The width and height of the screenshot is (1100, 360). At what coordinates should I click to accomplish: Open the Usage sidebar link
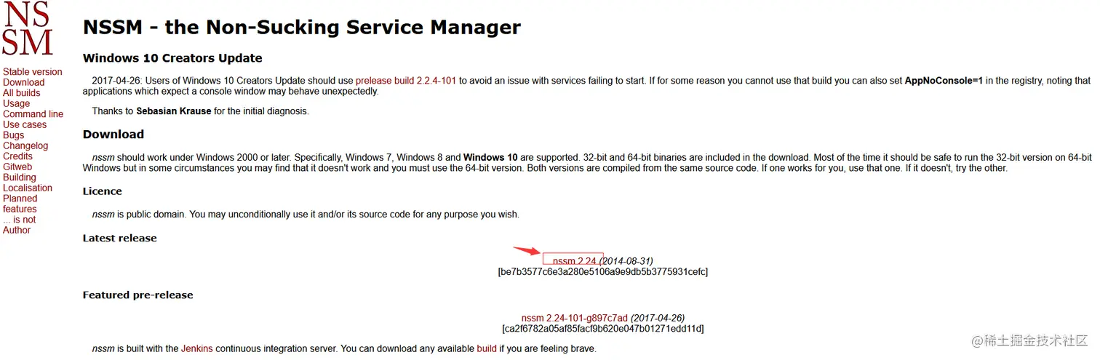coord(17,103)
